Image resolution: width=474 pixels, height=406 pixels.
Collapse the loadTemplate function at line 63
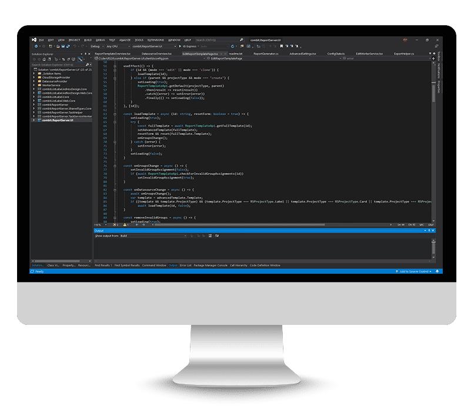(115, 114)
